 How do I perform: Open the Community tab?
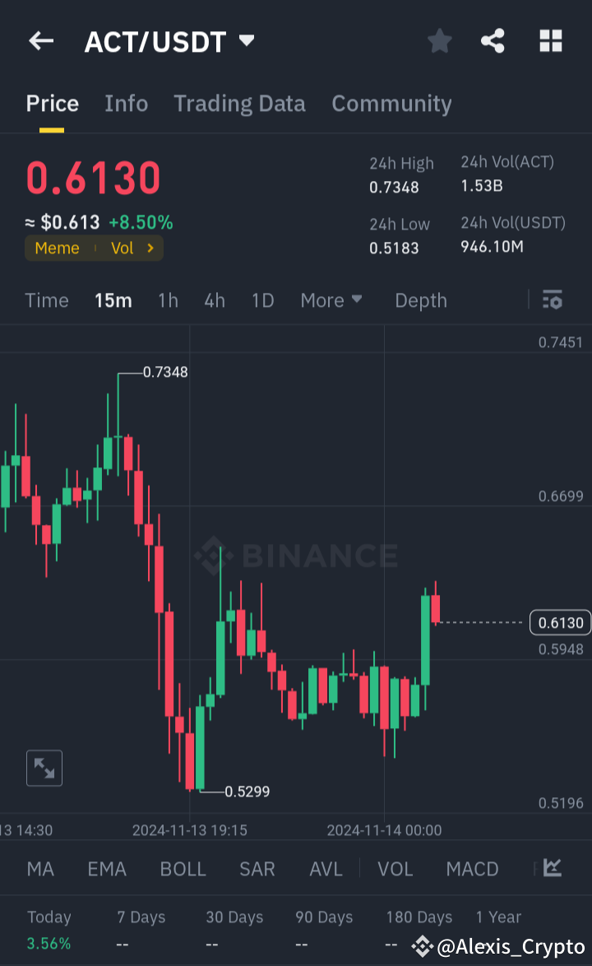[391, 104]
